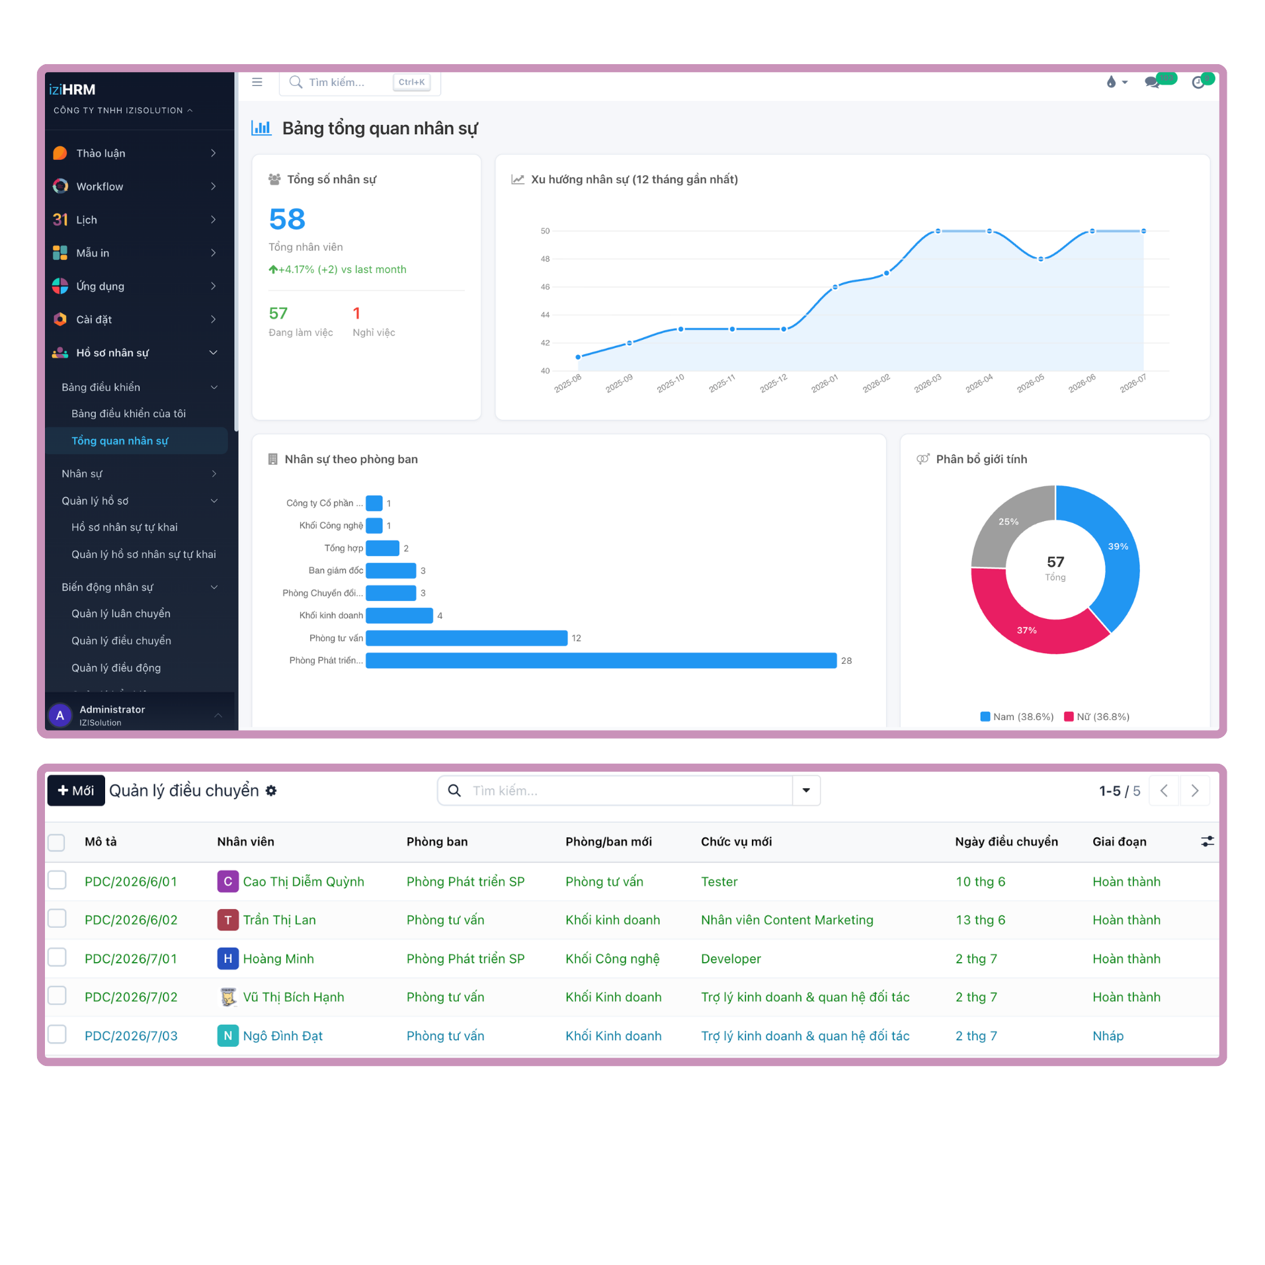The width and height of the screenshot is (1265, 1265).
Task: Expand the Nhân sự submenu
Action: tap(214, 473)
